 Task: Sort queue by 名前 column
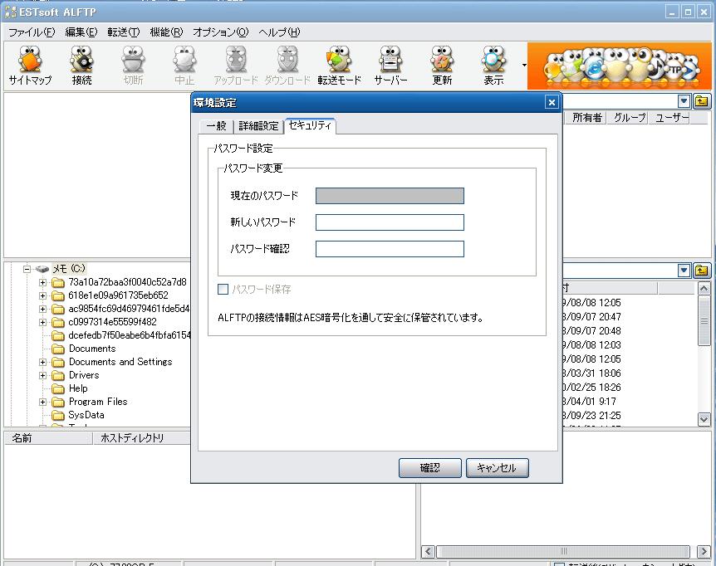click(48, 438)
